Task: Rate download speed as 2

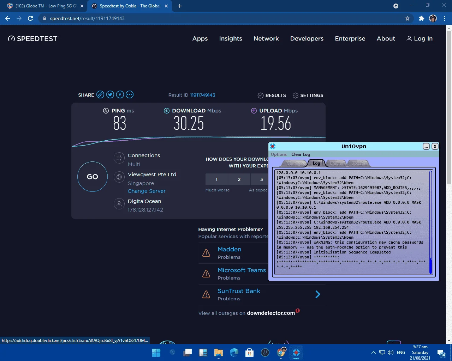Action: (239, 179)
